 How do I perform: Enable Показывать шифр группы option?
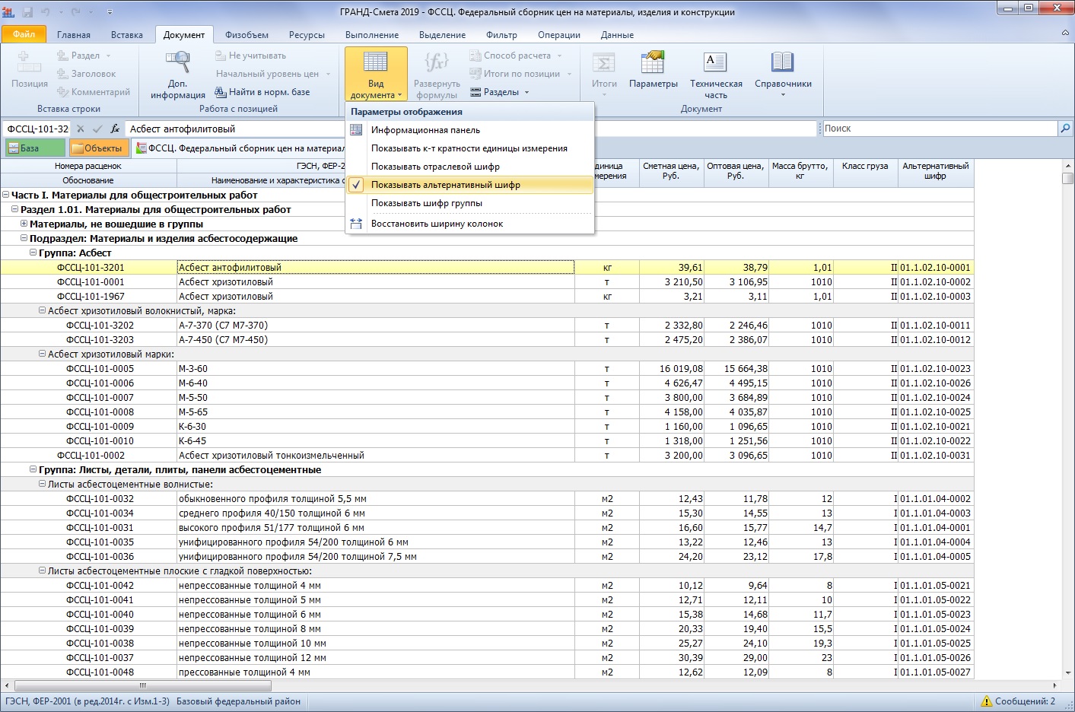pos(426,203)
